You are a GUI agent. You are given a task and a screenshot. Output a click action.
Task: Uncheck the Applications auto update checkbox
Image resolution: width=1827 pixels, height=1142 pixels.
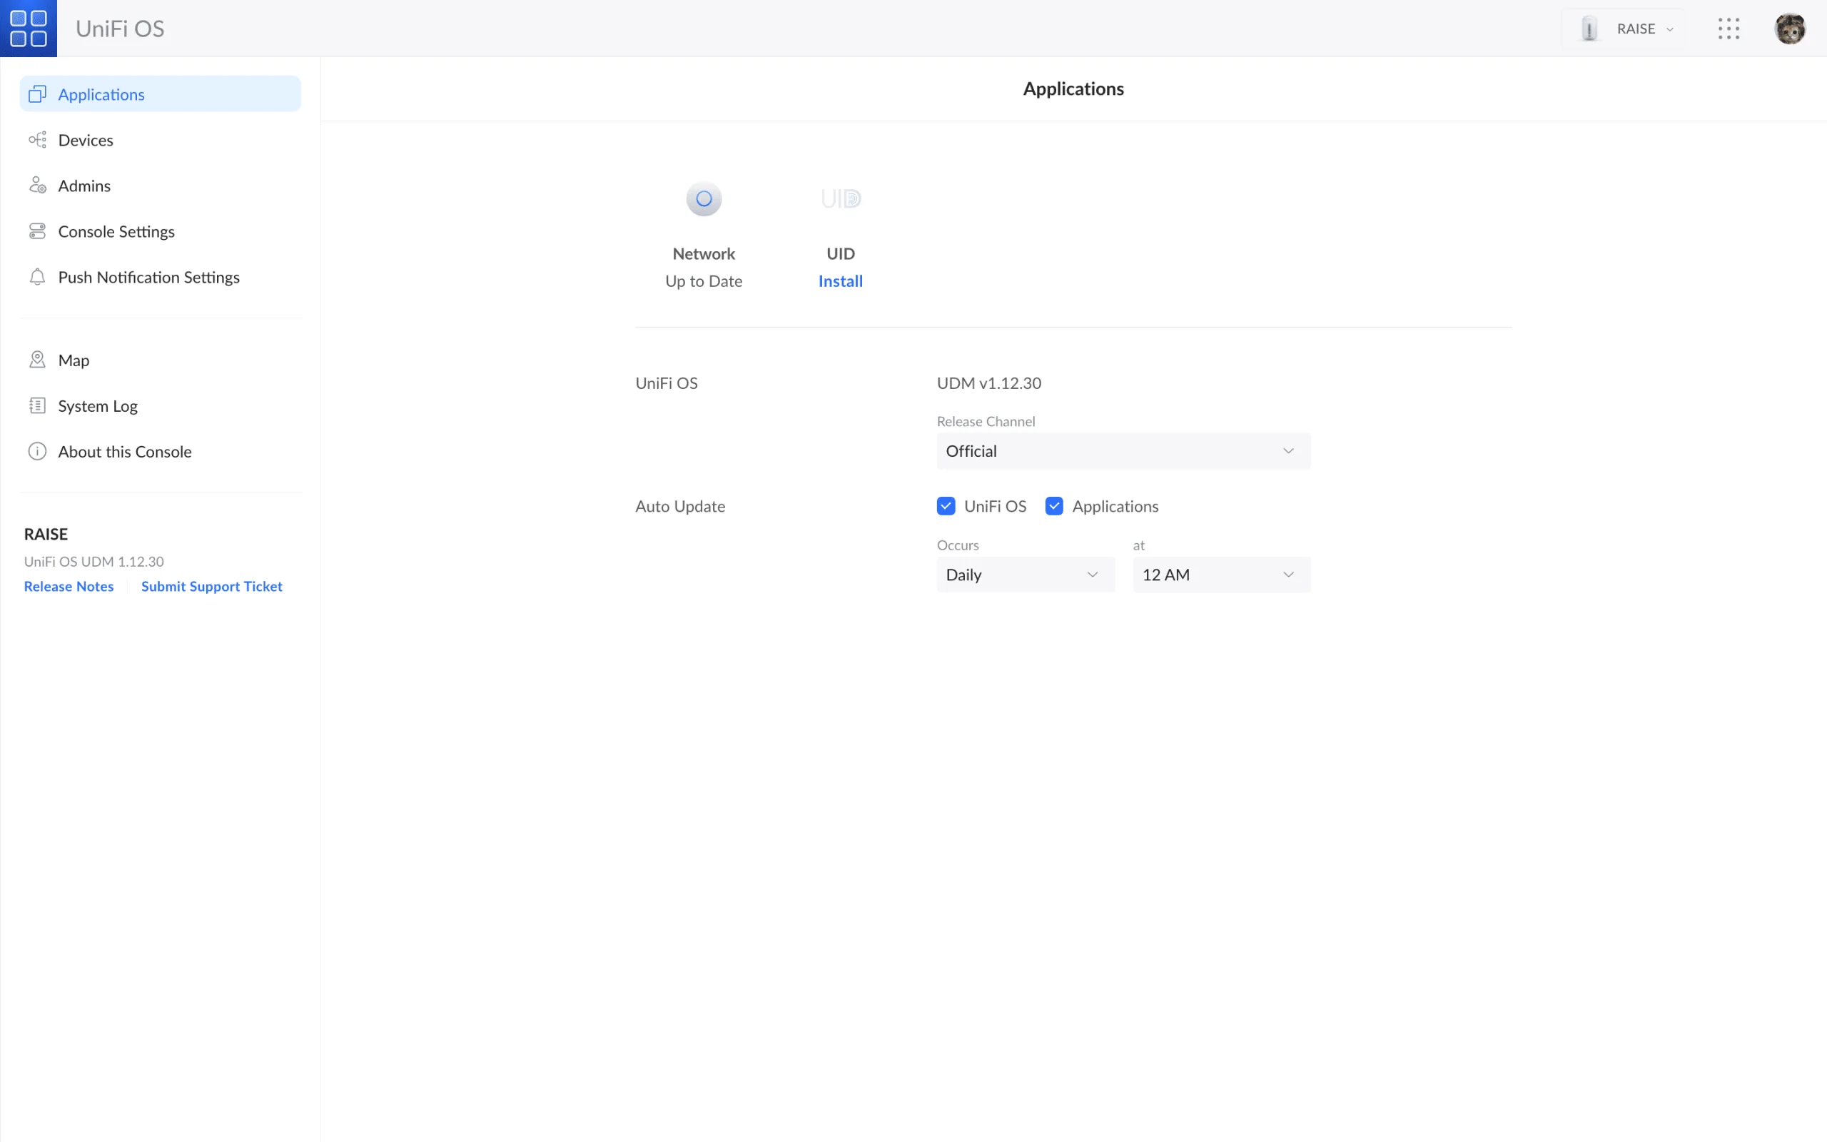coord(1054,506)
